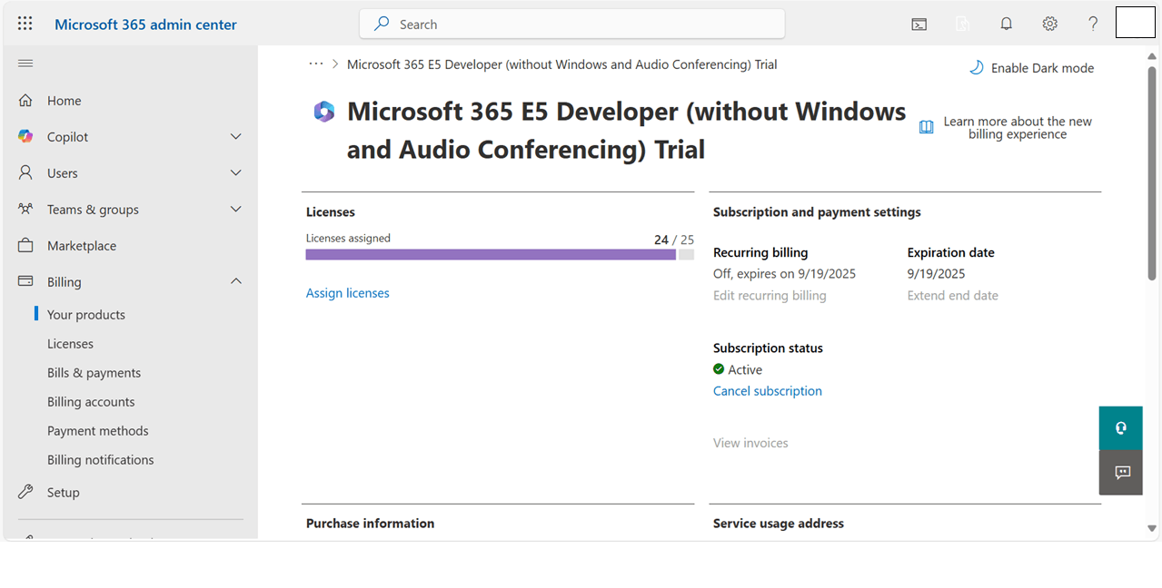The image size is (1162, 588).
Task: Open Cloud Shell terminal icon
Action: click(x=919, y=24)
